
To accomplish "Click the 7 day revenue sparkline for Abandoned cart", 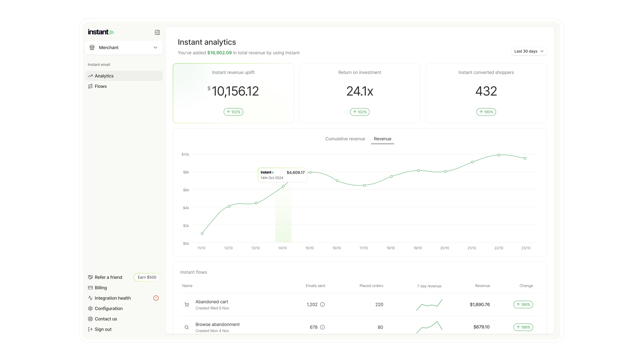I will (429, 305).
